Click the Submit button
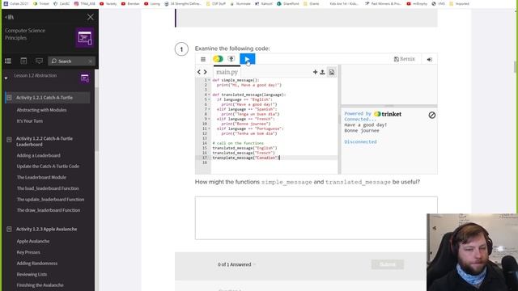This screenshot has width=518, height=291. pyautogui.click(x=387, y=264)
